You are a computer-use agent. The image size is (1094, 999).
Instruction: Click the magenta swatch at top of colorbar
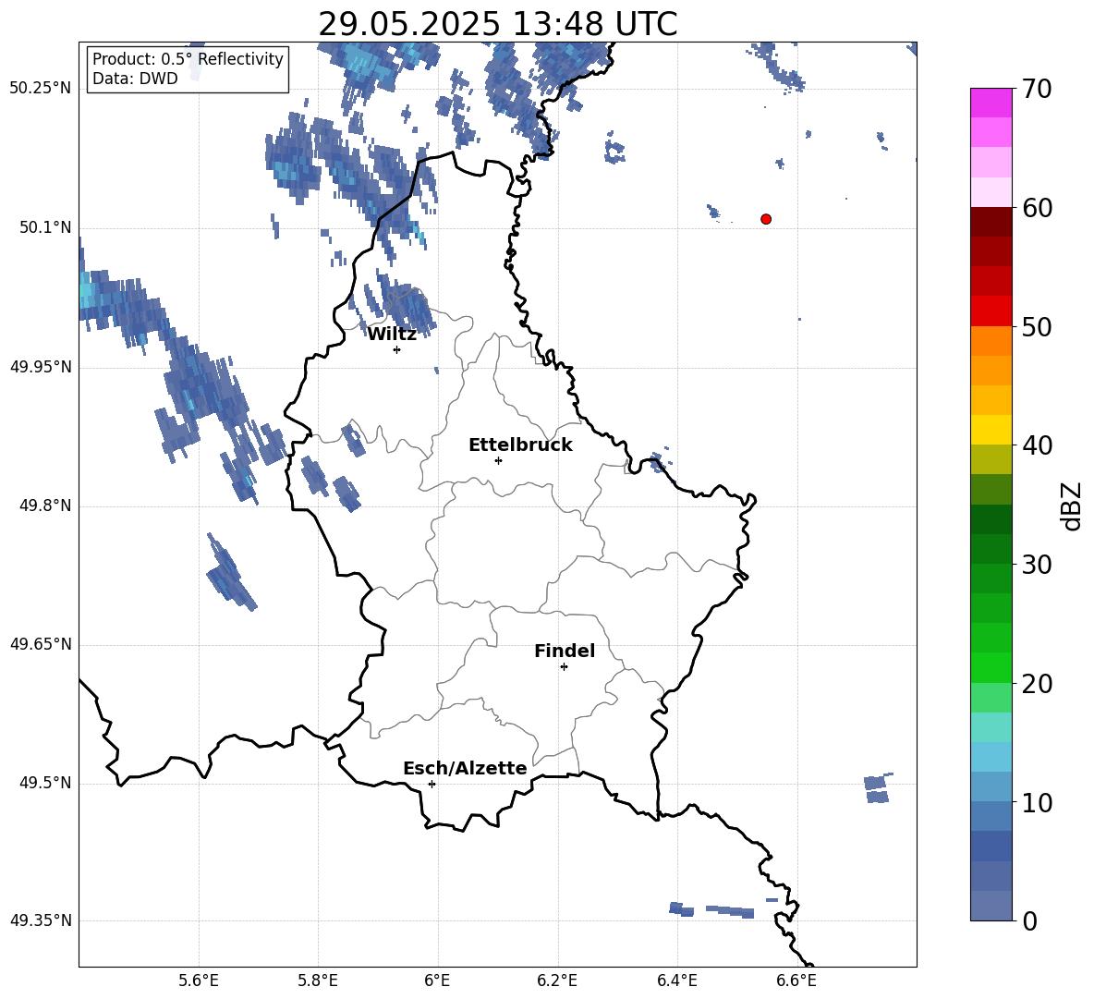pyautogui.click(x=991, y=104)
